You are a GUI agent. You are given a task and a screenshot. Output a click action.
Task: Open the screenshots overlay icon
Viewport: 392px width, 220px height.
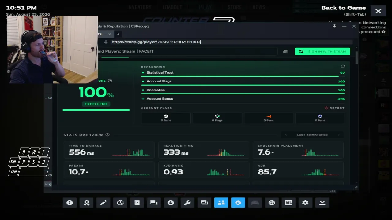204,203
